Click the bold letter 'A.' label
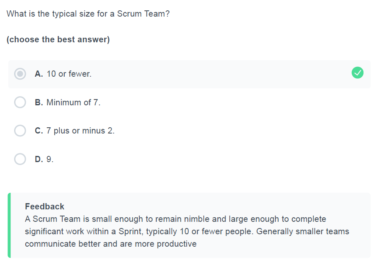Viewport: 382px width, 267px height. (x=39, y=74)
